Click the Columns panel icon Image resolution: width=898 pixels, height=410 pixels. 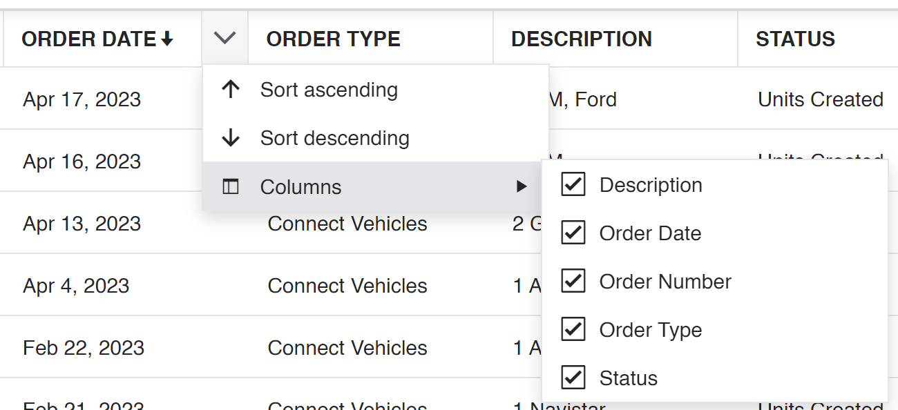(x=231, y=186)
